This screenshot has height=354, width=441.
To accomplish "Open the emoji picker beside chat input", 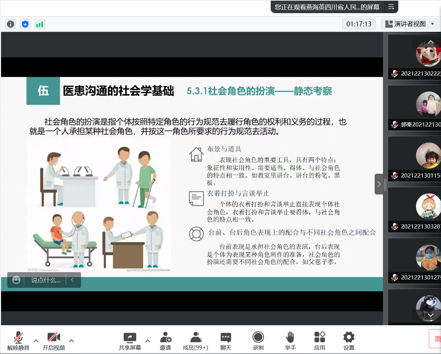I will pos(16,280).
